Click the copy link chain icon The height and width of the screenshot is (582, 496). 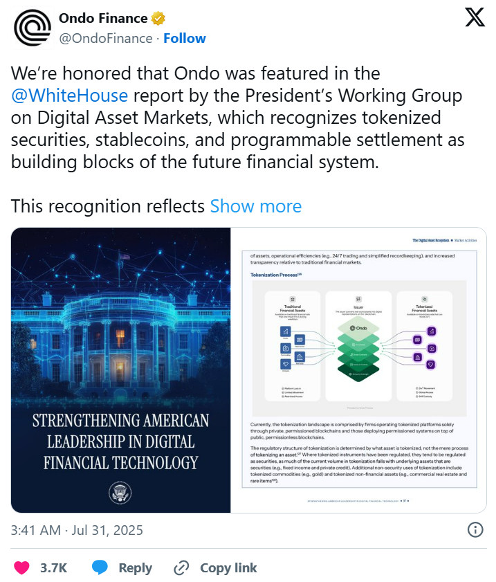(182, 567)
